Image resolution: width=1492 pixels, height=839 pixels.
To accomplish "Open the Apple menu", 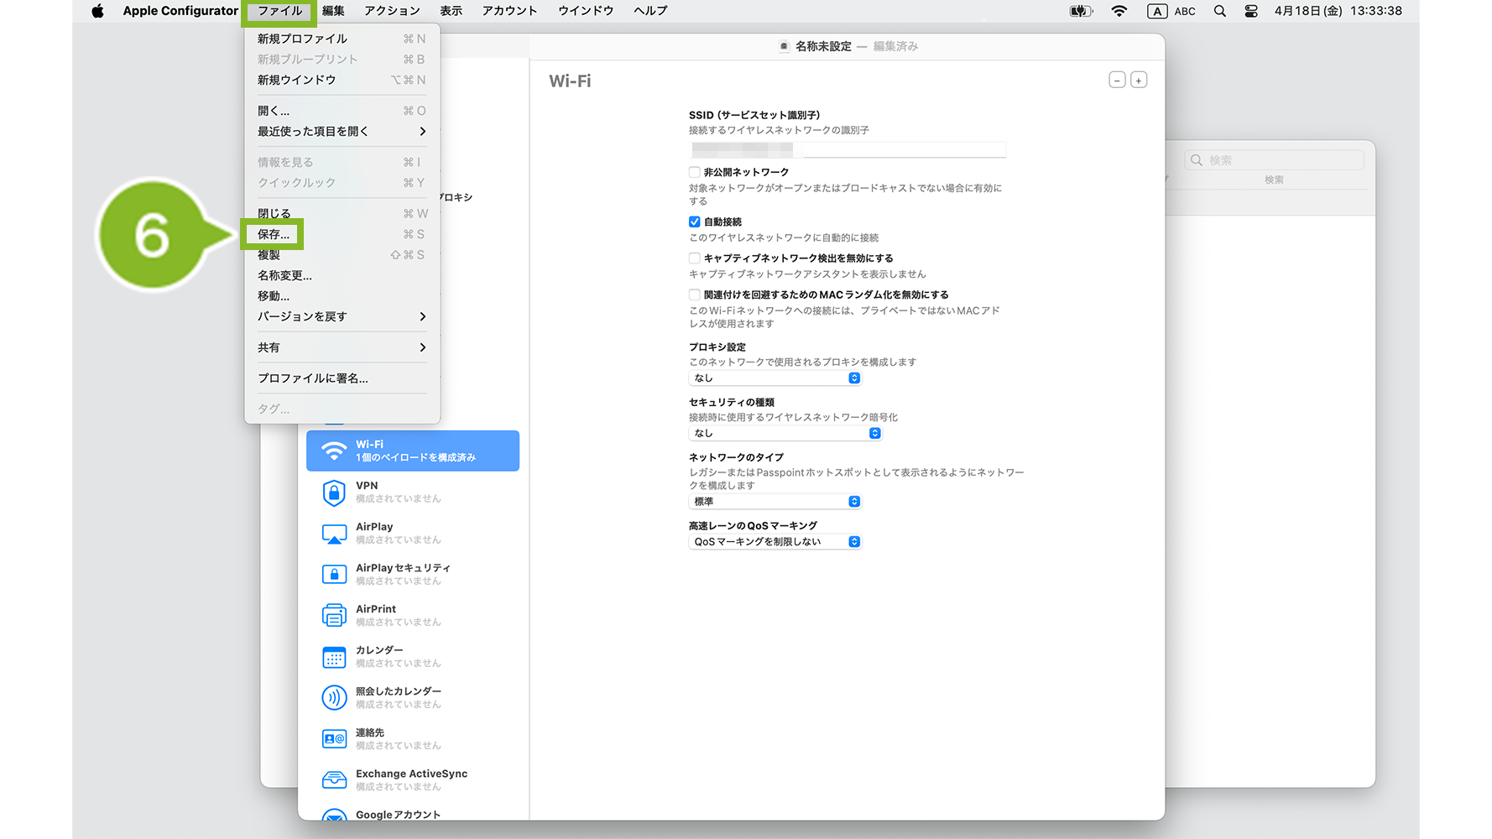I will (97, 11).
